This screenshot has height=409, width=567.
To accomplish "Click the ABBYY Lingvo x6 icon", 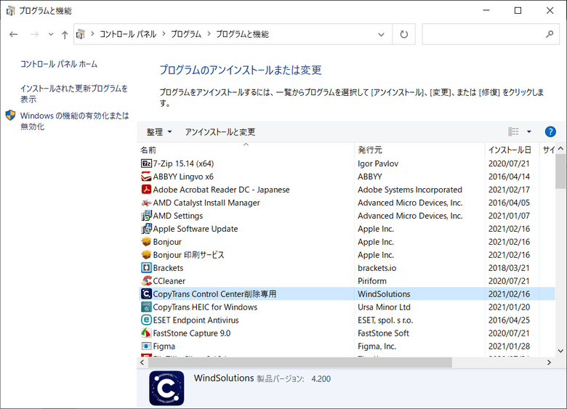I will pyautogui.click(x=146, y=177).
